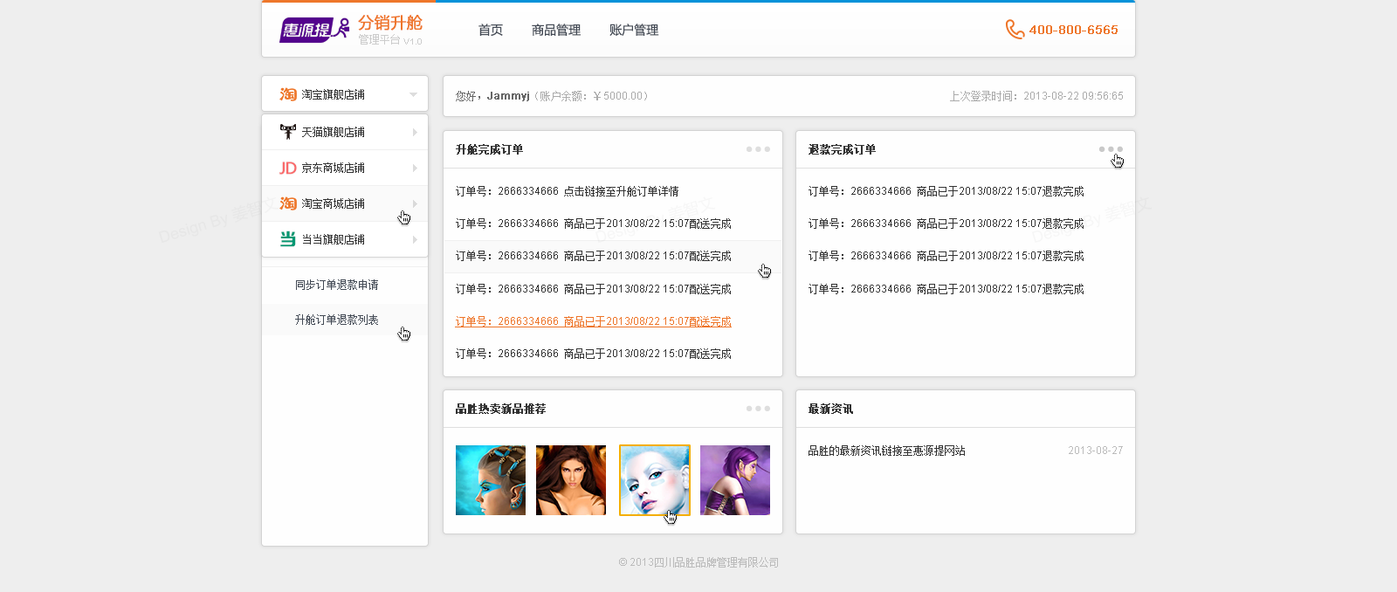Screen dimensions: 1397x592
Task: Open the 商品管理 navigation menu
Action: tap(556, 30)
